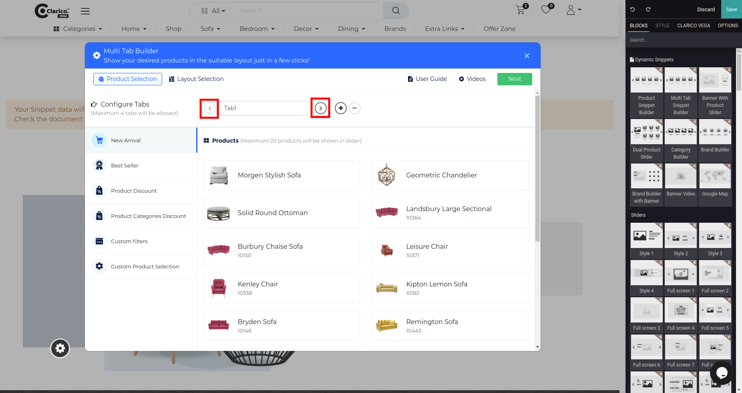Click the undo icon in editor bar
The width and height of the screenshot is (742, 393).
pyautogui.click(x=633, y=10)
